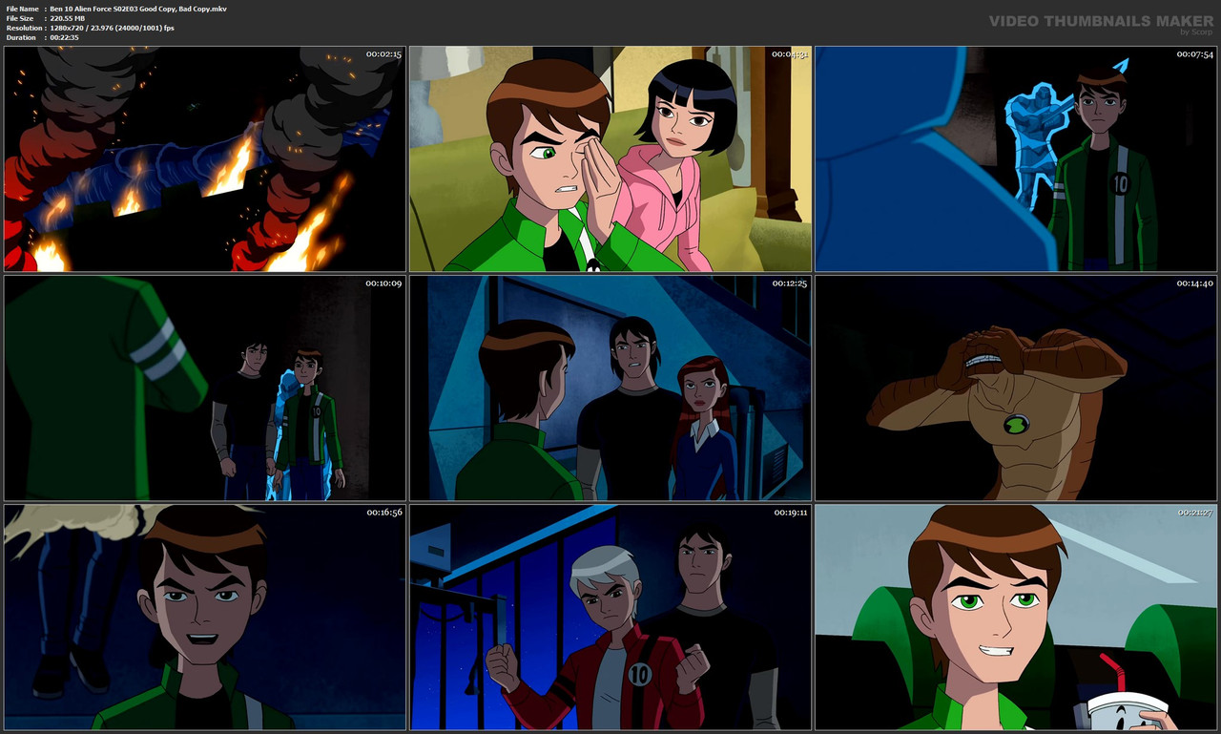This screenshot has width=1221, height=734.
Task: Select the thumbnail of Ben smirking at 00:16:56
Action: tap(203, 617)
